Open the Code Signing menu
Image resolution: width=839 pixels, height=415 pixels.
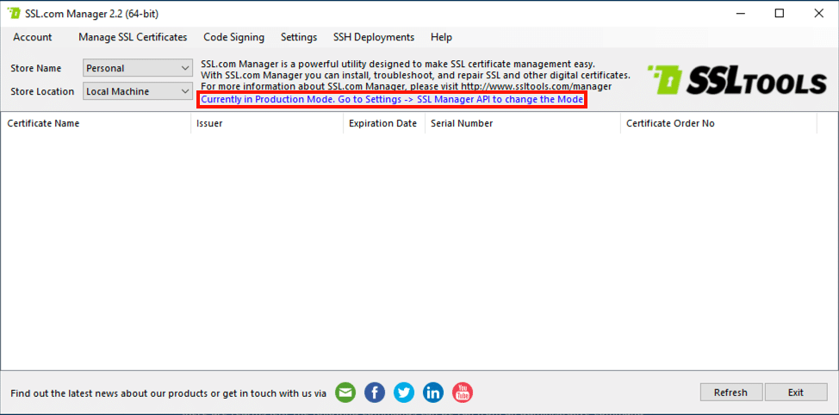(x=233, y=37)
